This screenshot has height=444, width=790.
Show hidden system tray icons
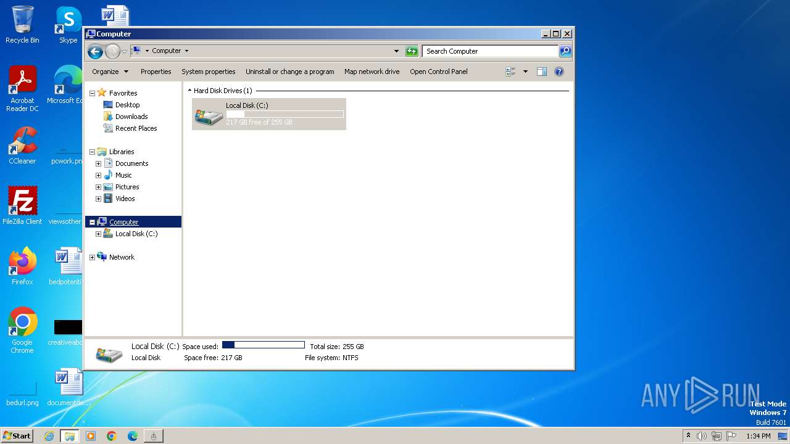pyautogui.click(x=688, y=436)
